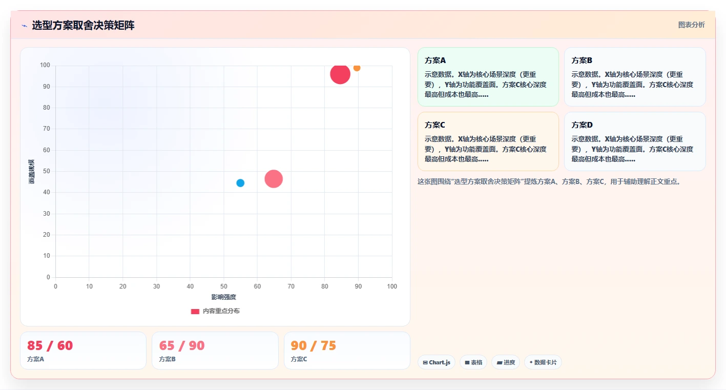The width and height of the screenshot is (726, 390).
Task: Open the 方案D description card
Action: pyautogui.click(x=635, y=141)
